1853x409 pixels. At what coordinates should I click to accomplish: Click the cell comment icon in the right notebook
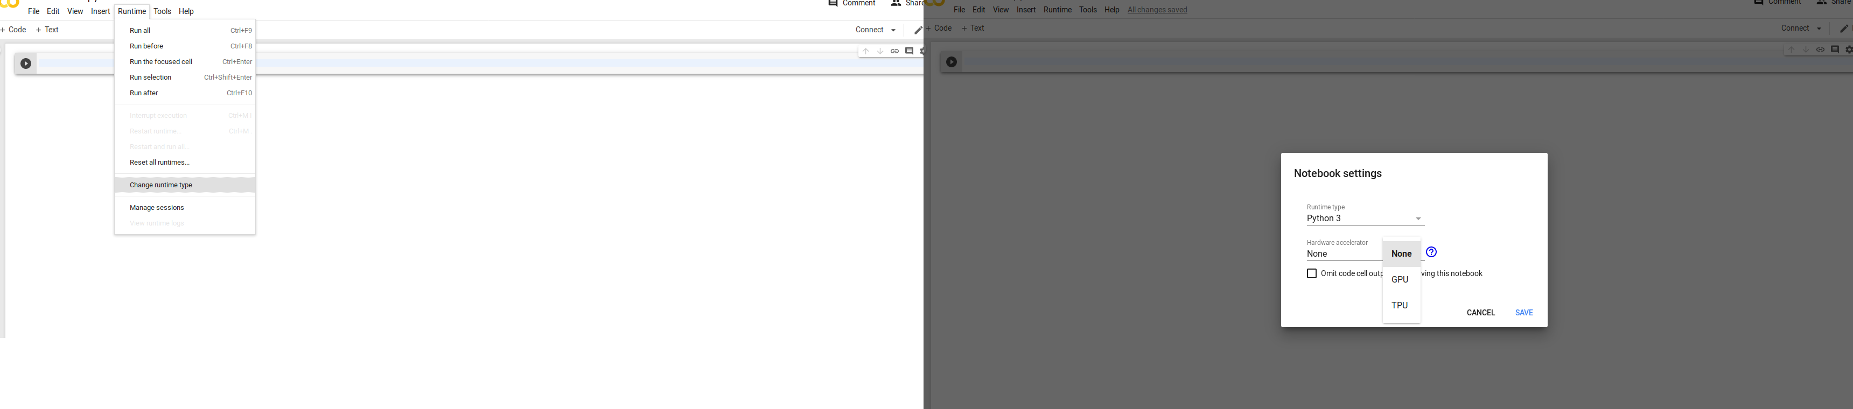[x=1835, y=50]
